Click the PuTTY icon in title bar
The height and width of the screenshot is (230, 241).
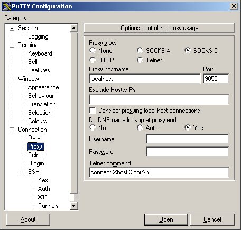pos(7,6)
